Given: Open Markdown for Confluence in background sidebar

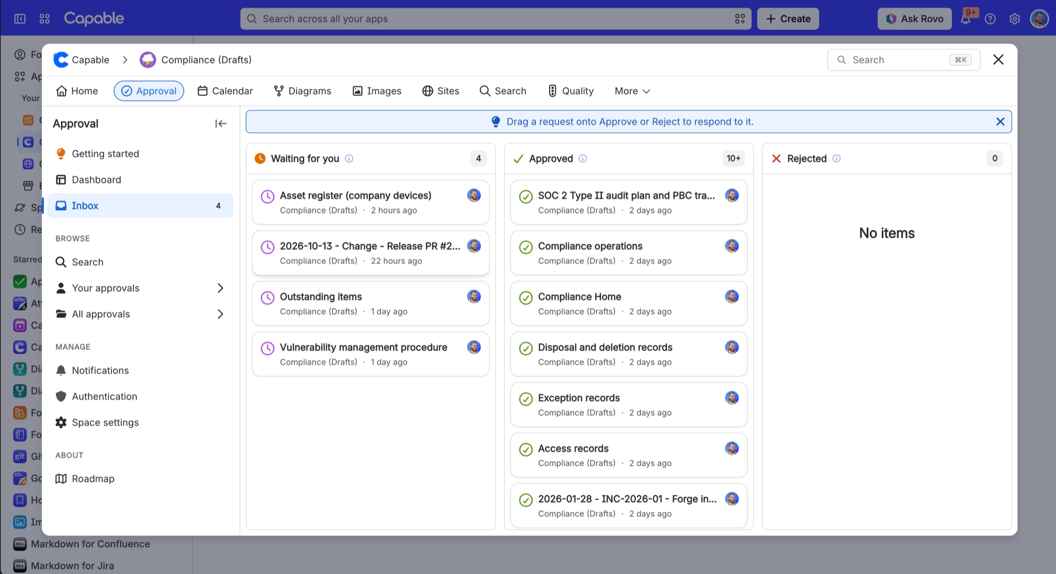Looking at the screenshot, I should [x=90, y=544].
